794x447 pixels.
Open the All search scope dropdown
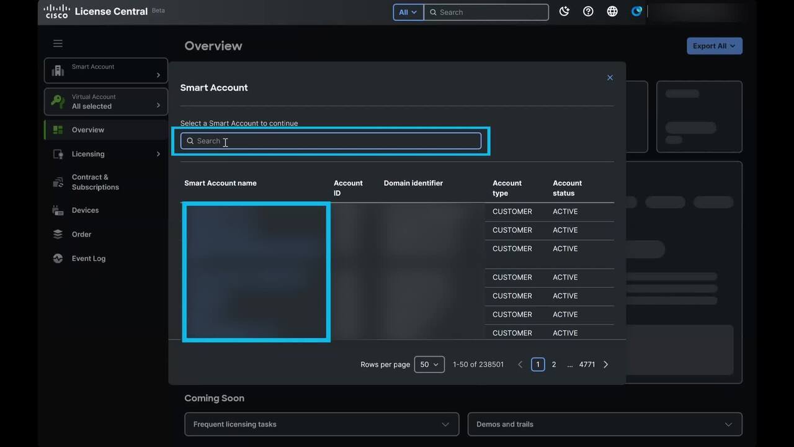tap(408, 12)
